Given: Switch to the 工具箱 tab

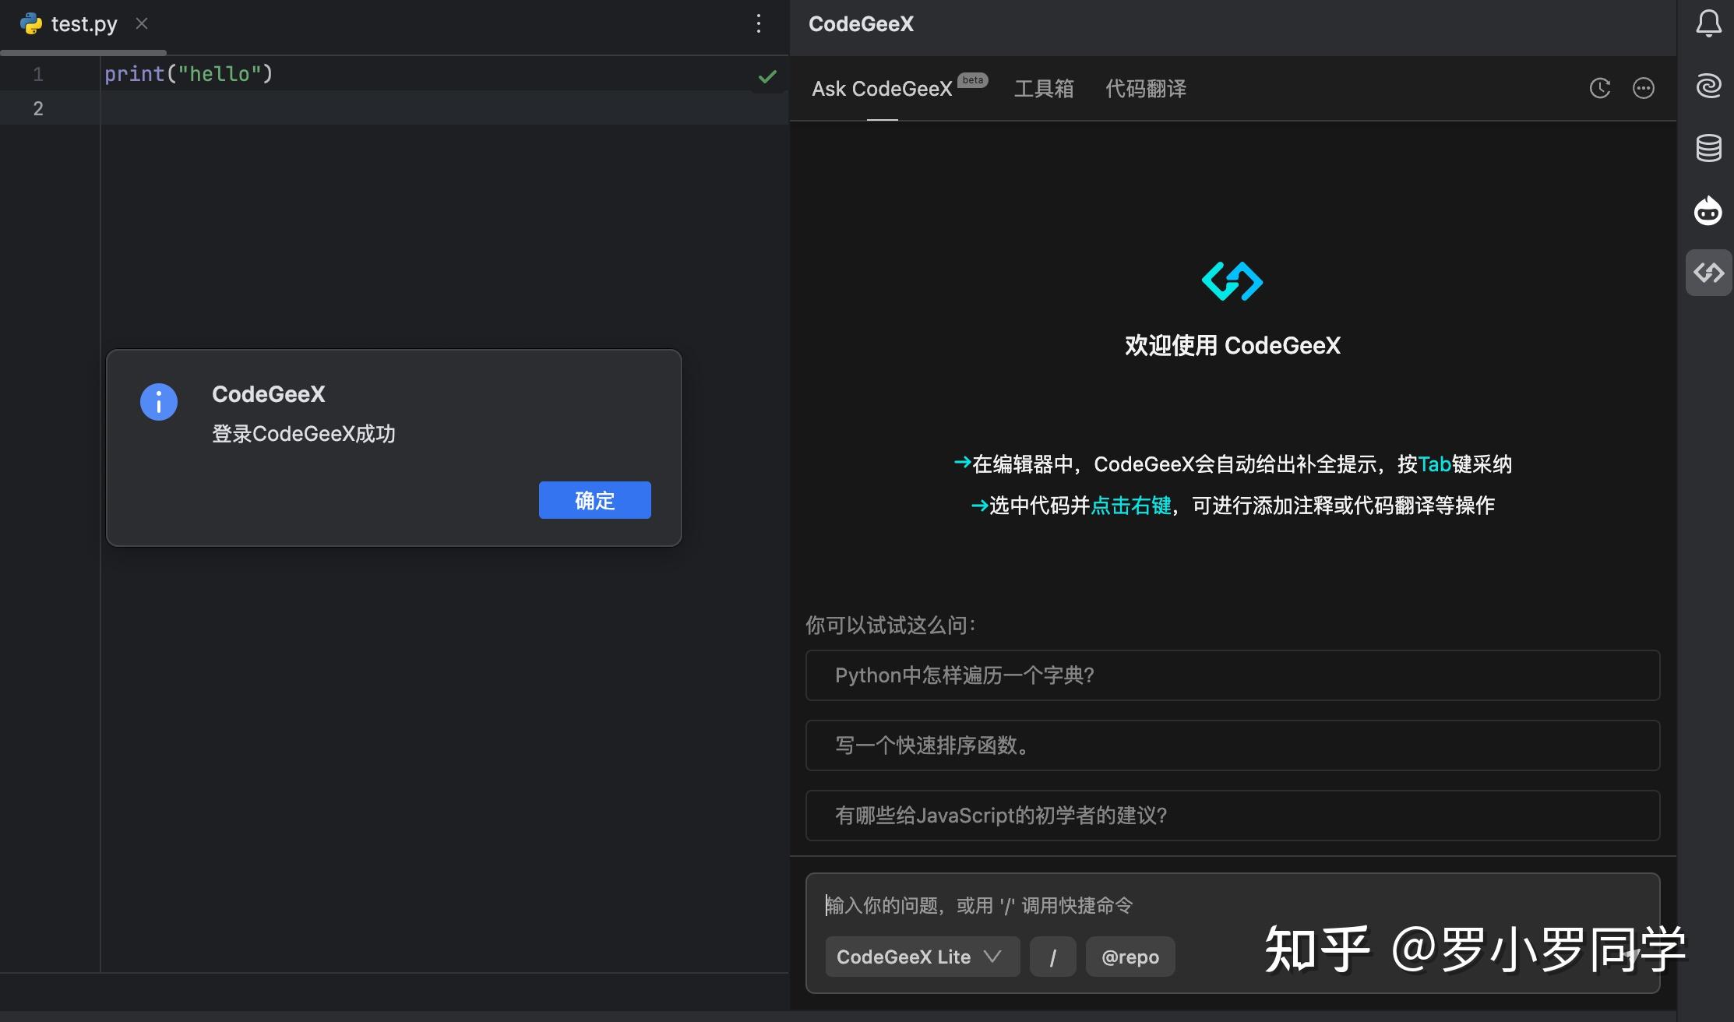Looking at the screenshot, I should point(1044,88).
